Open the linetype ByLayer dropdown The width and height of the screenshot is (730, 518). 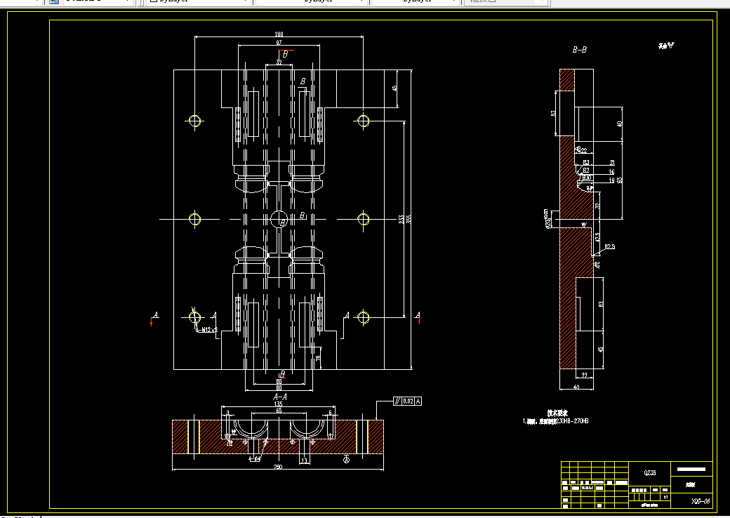point(312,2)
